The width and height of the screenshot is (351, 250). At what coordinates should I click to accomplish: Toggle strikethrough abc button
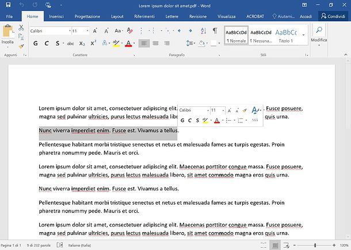coord(70,43)
